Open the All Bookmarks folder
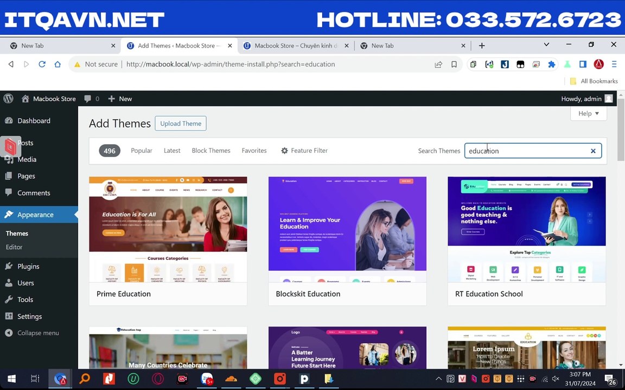This screenshot has width=625, height=390. (x=594, y=81)
